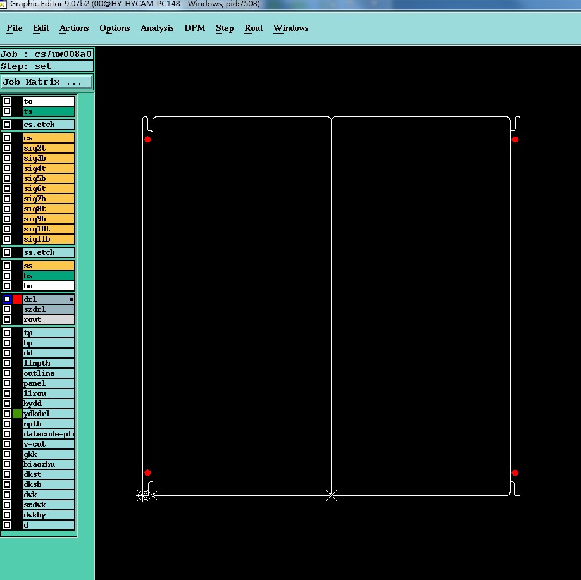
Task: Open the Actions menu
Action: point(74,28)
